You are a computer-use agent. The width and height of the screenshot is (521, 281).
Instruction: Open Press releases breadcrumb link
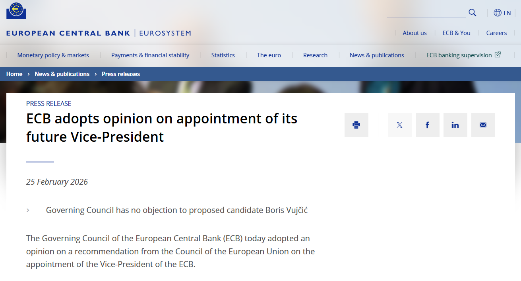[121, 74]
